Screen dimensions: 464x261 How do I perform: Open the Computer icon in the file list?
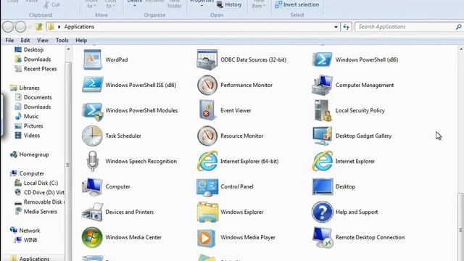92,187
